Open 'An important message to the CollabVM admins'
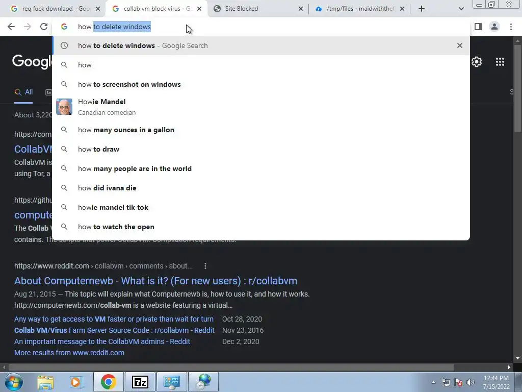The width and height of the screenshot is (522, 392). [x=102, y=341]
